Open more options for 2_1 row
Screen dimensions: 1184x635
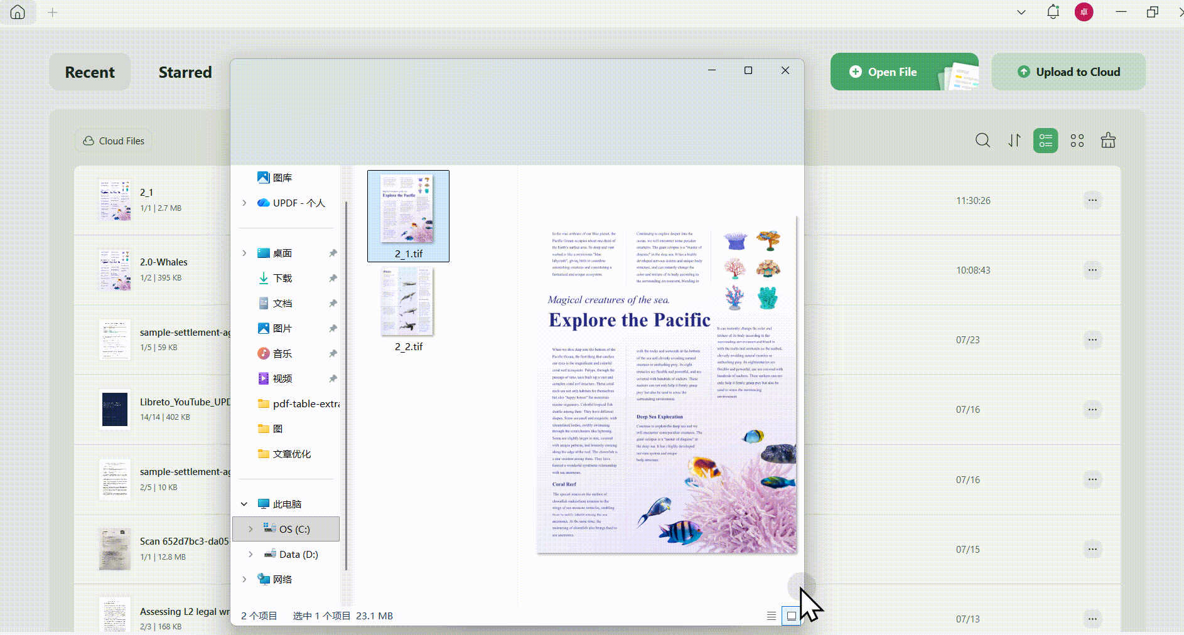pyautogui.click(x=1092, y=200)
